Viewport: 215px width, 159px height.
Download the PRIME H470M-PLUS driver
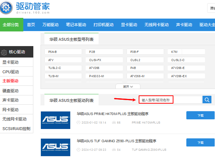click(200, 115)
